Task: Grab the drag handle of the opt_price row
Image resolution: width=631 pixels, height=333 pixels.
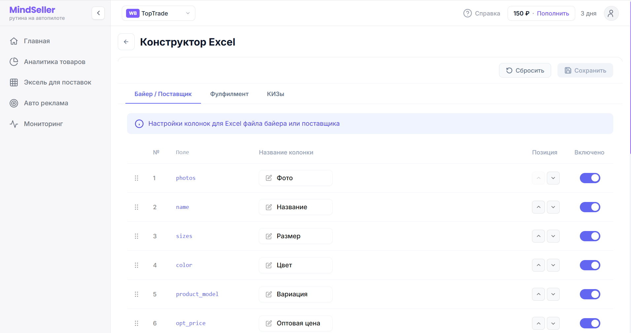Action: click(136, 323)
